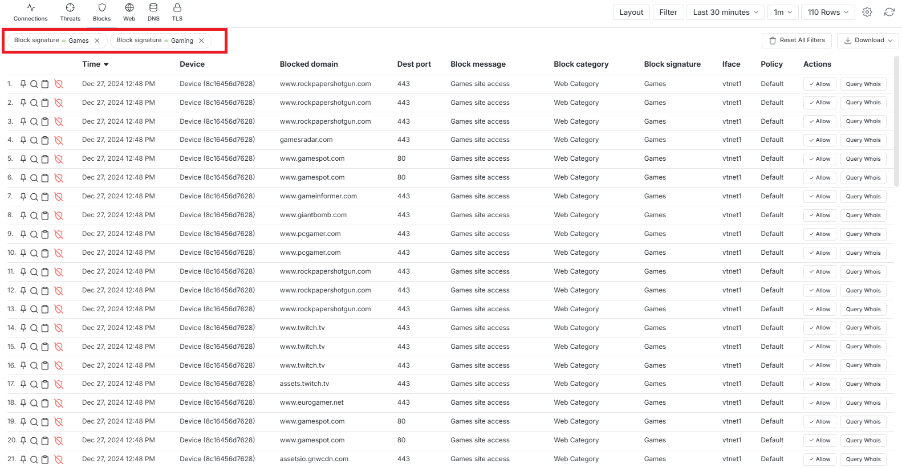This screenshot has width=902, height=468.
Task: Select www.eurogamer.net domain cell
Action: 312,402
